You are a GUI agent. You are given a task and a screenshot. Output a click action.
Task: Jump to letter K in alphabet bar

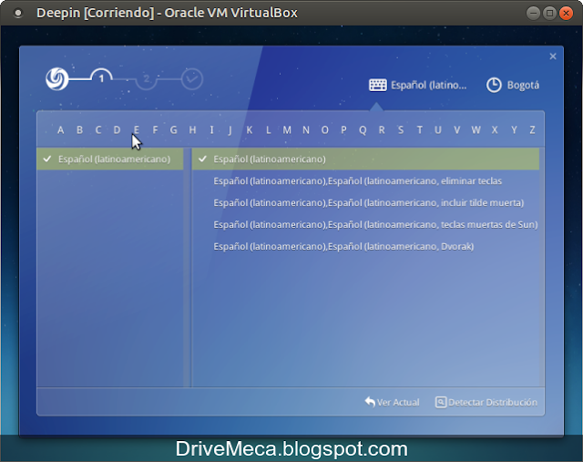[x=250, y=129]
